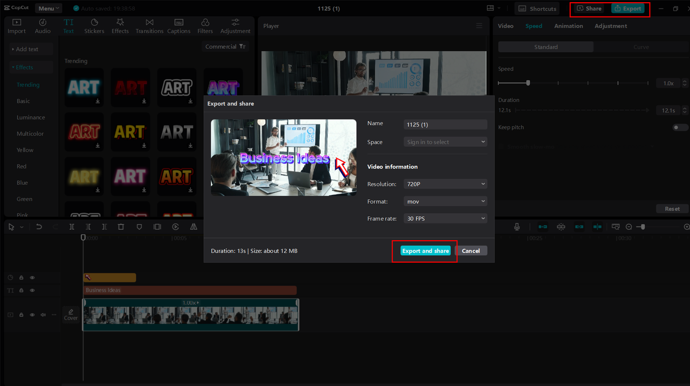Image resolution: width=690 pixels, height=386 pixels.
Task: Open the Commercial filter dropdown
Action: click(225, 47)
